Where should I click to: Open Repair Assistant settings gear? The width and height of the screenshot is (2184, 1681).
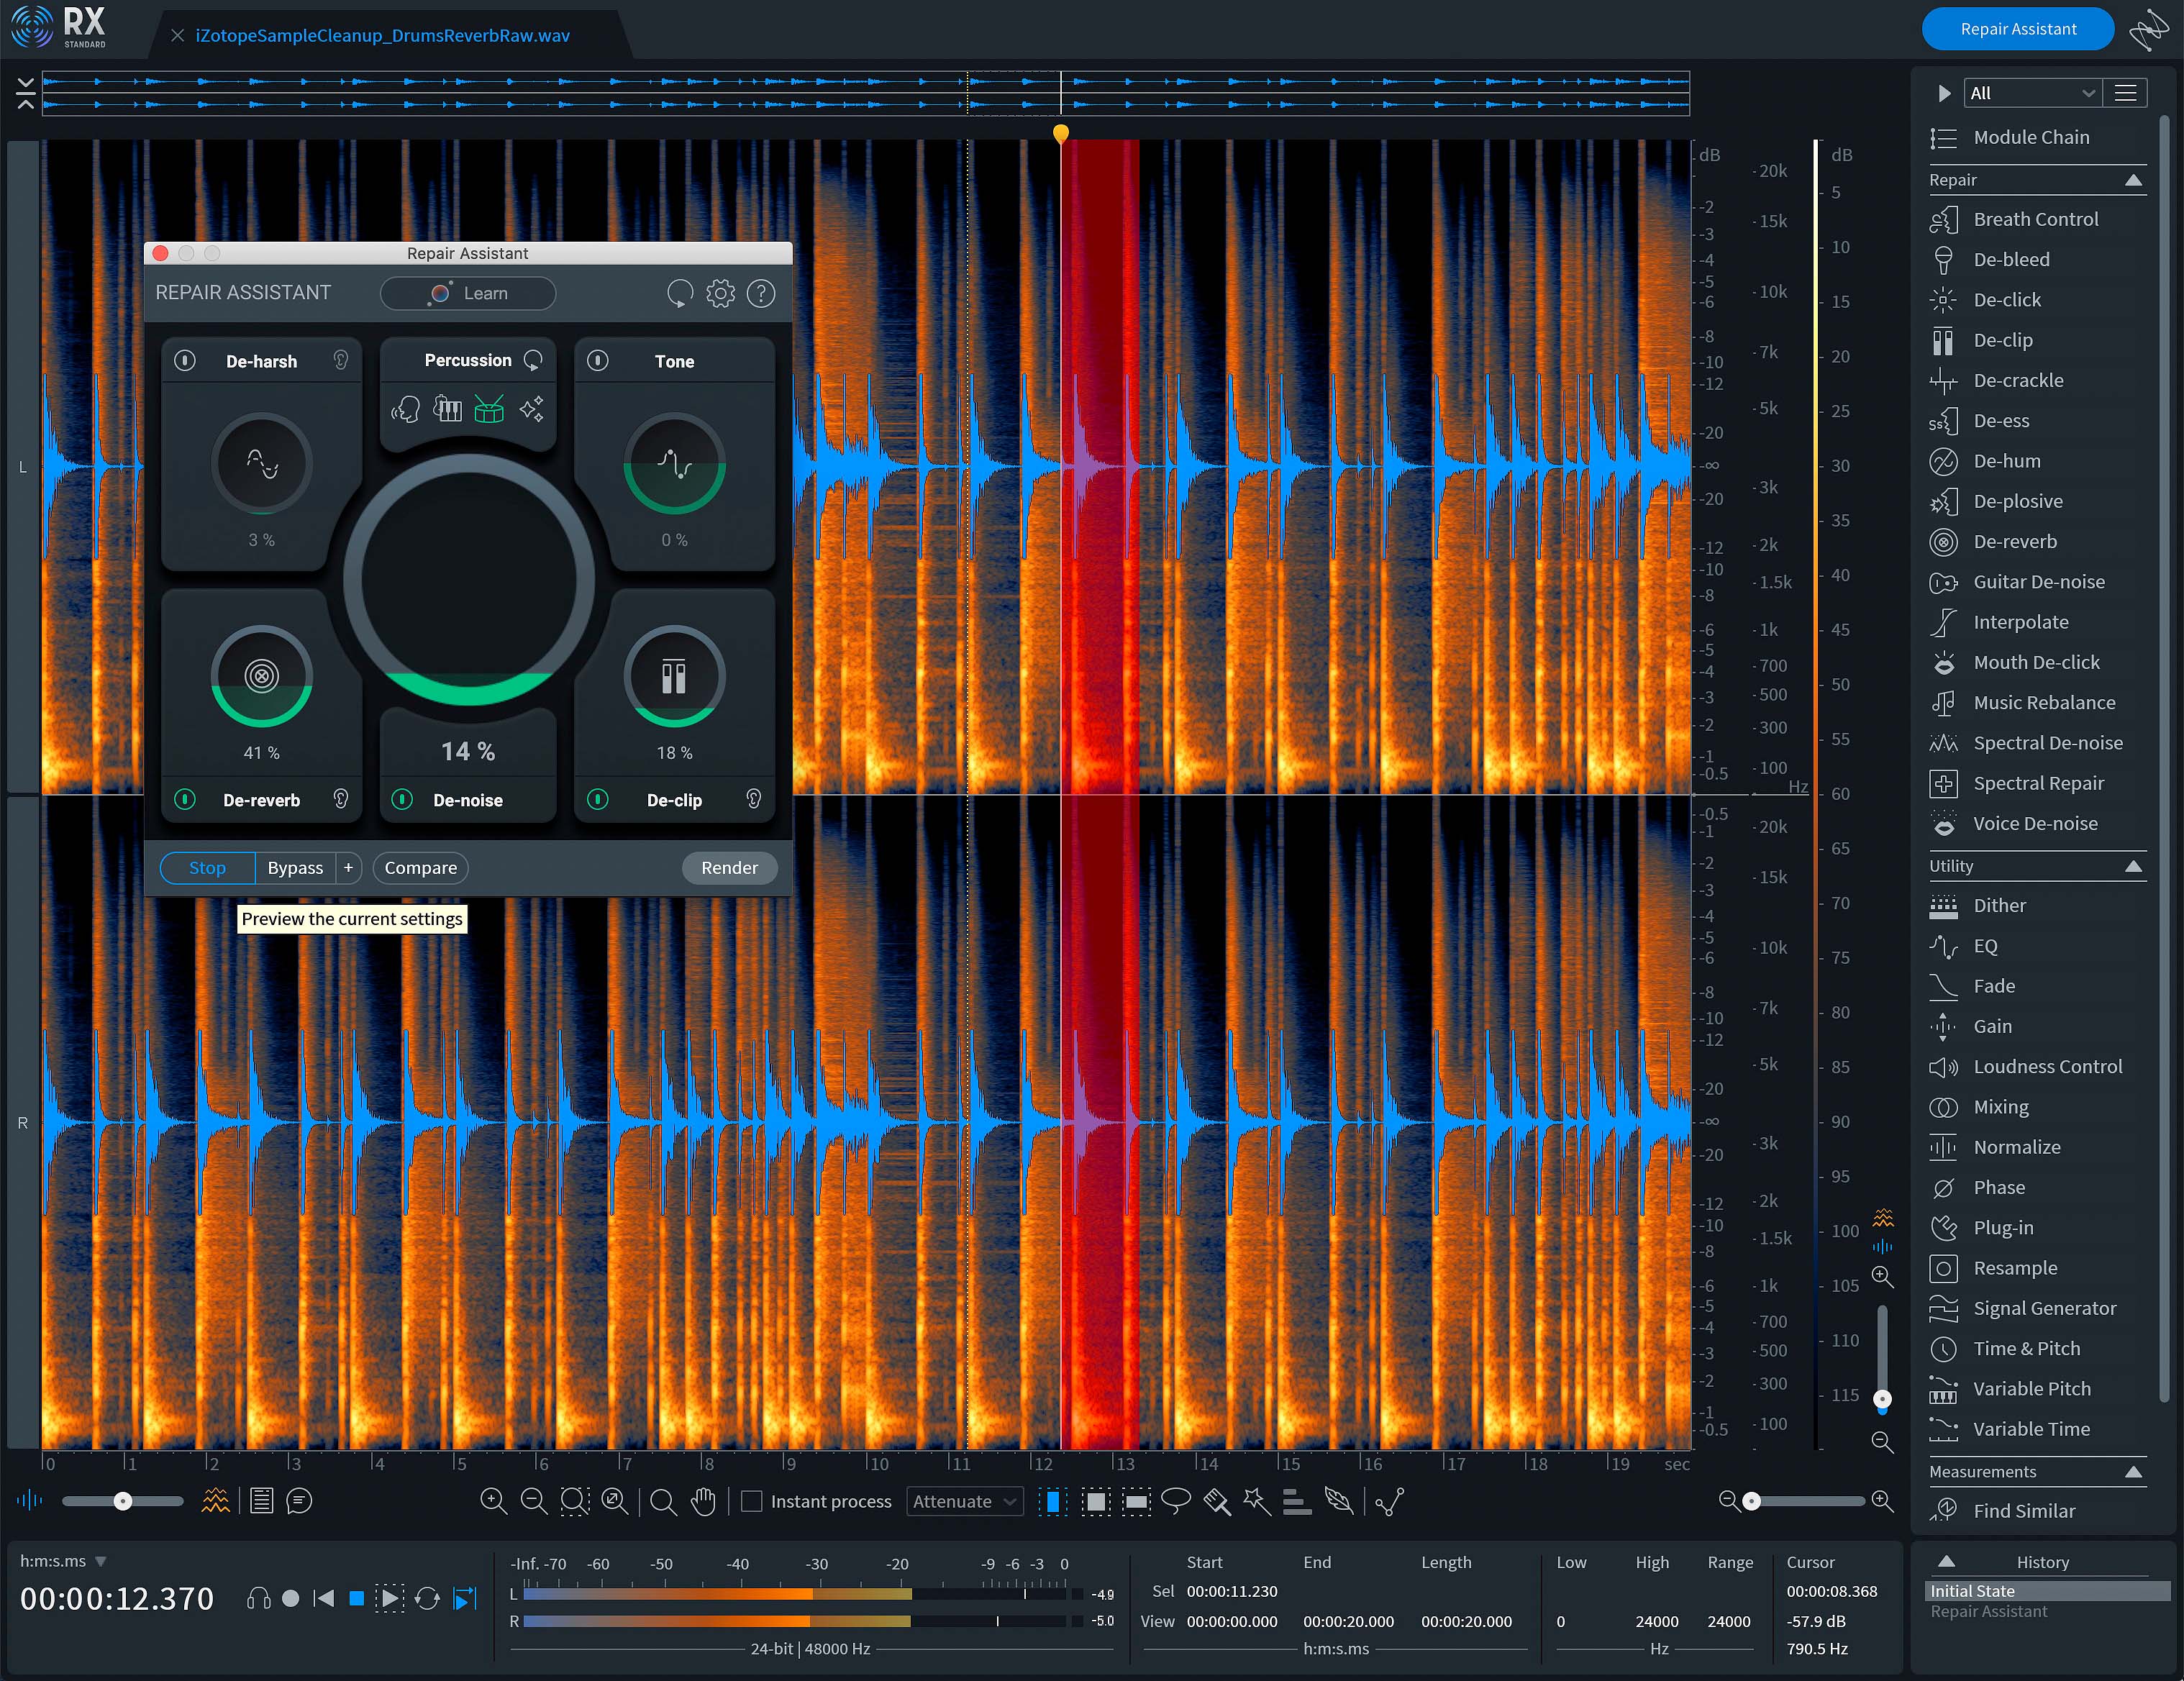pyautogui.click(x=720, y=293)
